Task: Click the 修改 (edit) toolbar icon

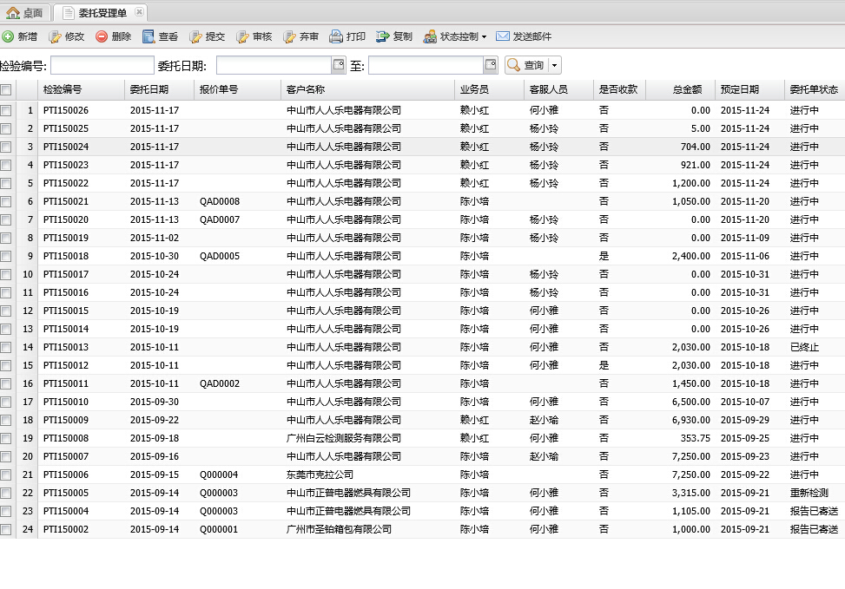Action: pos(56,36)
